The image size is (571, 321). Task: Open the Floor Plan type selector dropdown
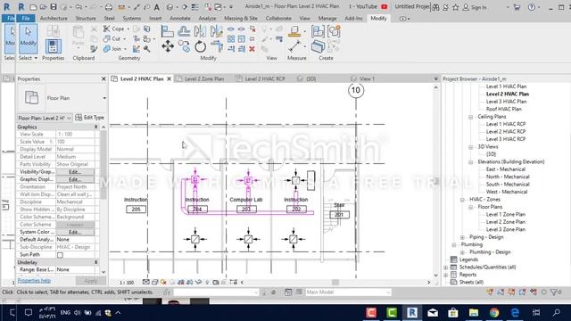[x=104, y=98]
